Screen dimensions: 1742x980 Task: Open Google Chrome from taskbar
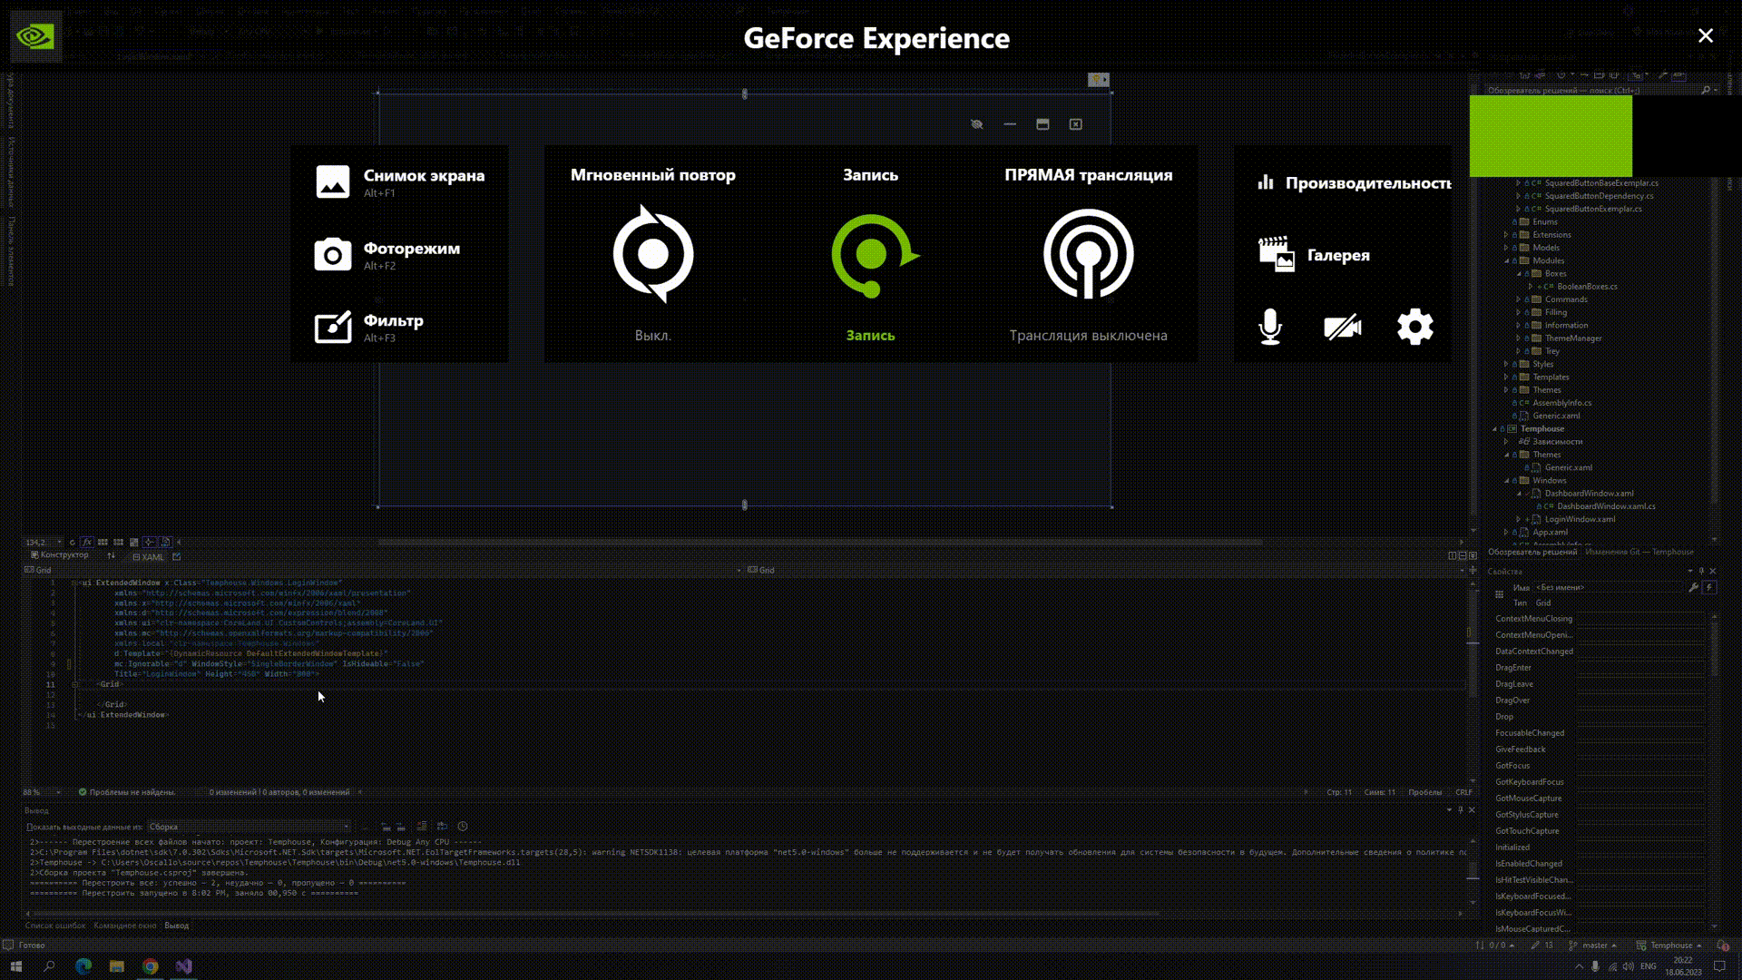click(x=151, y=966)
